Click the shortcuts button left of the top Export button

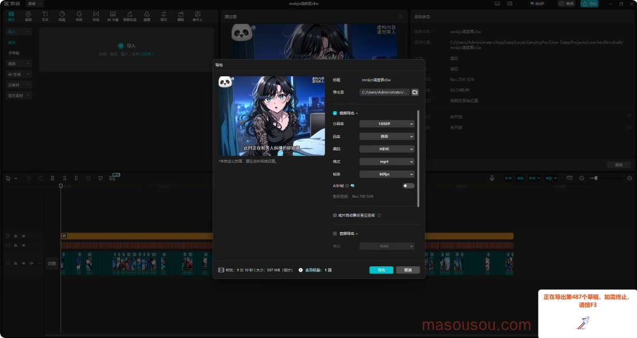pos(566,3)
